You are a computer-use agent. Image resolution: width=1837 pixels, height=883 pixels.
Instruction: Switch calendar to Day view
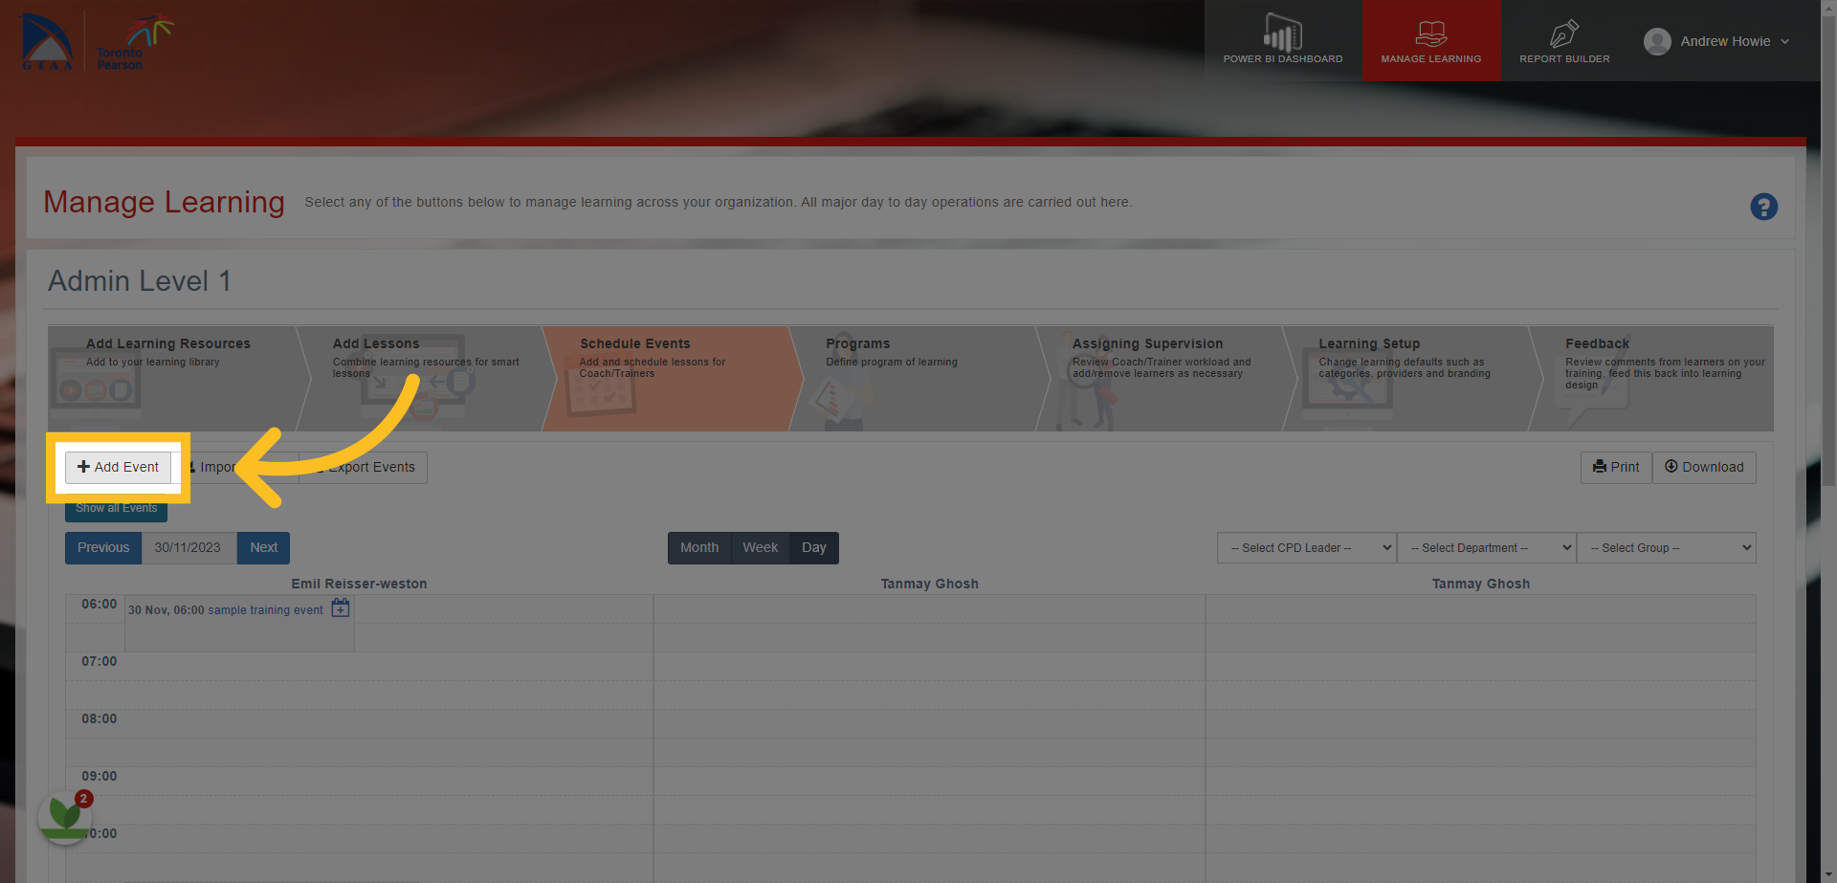(814, 547)
